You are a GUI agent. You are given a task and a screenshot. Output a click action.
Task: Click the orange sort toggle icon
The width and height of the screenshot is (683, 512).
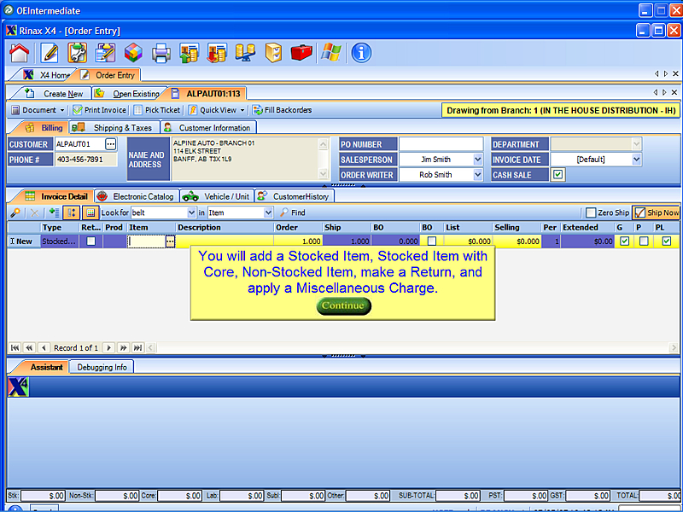click(x=72, y=212)
